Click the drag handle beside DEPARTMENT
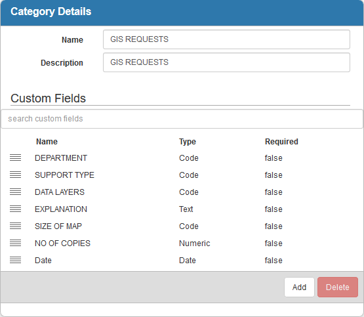 pyautogui.click(x=15, y=158)
